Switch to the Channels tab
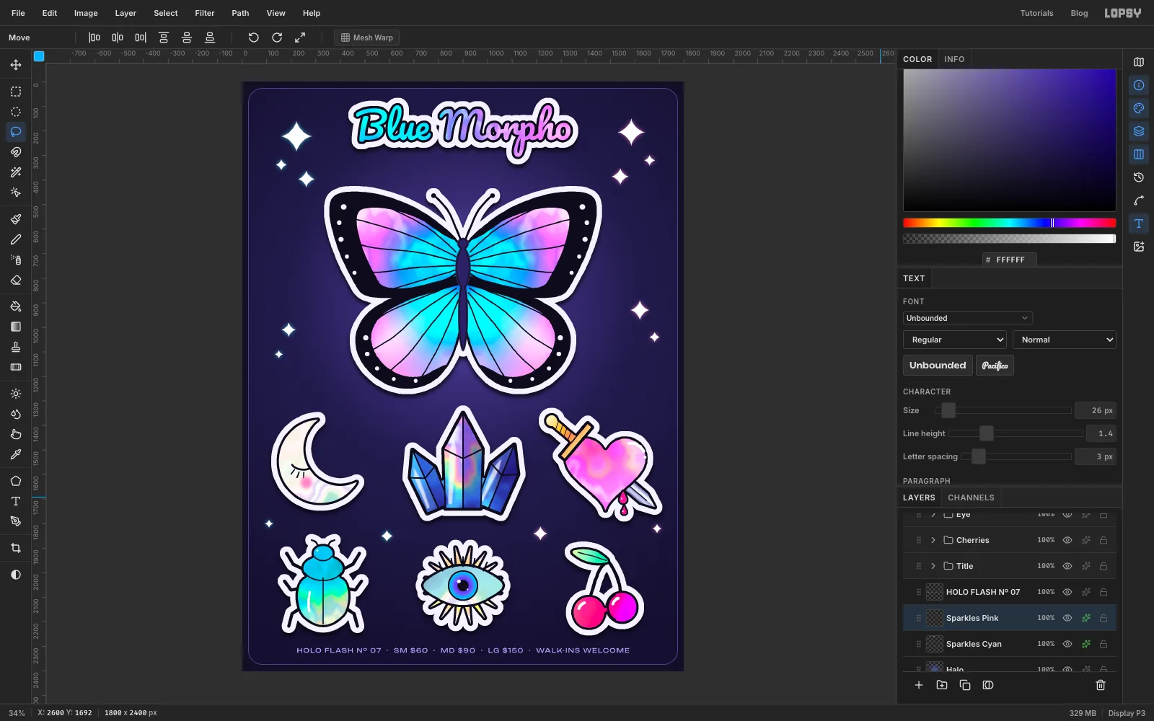 click(971, 497)
